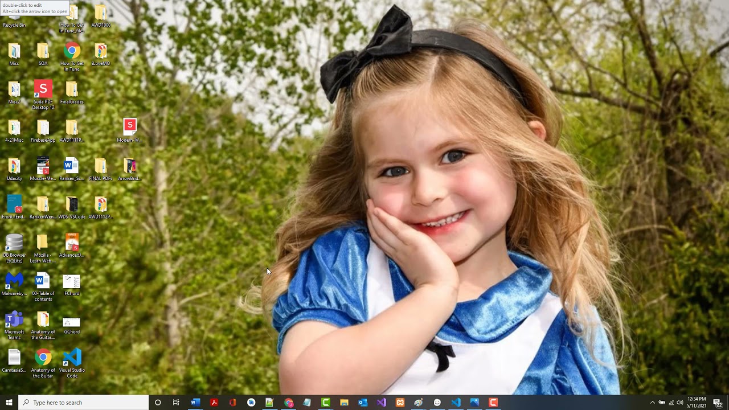Image resolution: width=729 pixels, height=410 pixels.
Task: Open Cortana from the taskbar
Action: [158, 403]
